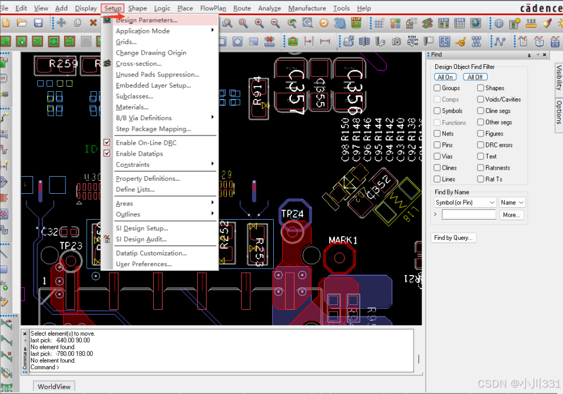The height and width of the screenshot is (394, 563).
Task: Open the 3D Canvas view icon
Action: 340,24
